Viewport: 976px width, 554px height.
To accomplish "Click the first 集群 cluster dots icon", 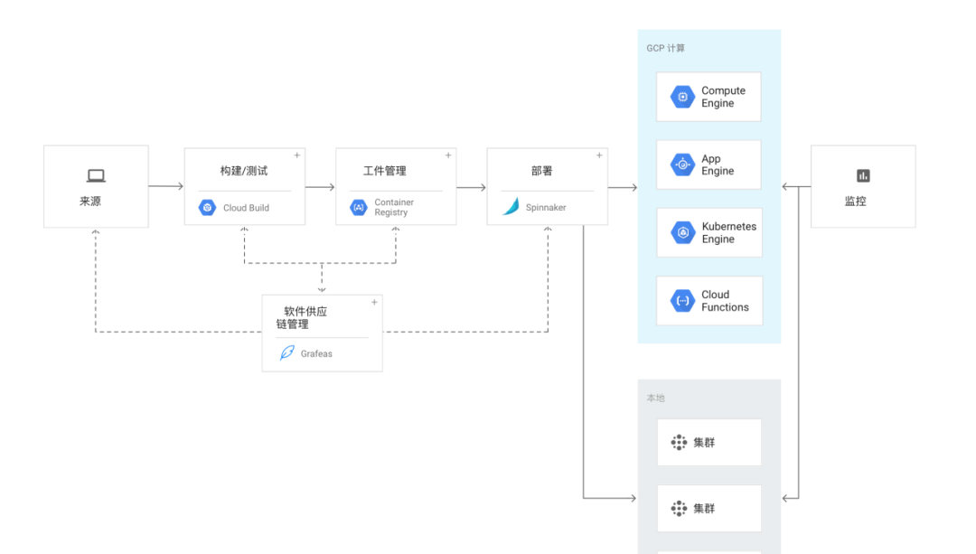I will click(679, 443).
